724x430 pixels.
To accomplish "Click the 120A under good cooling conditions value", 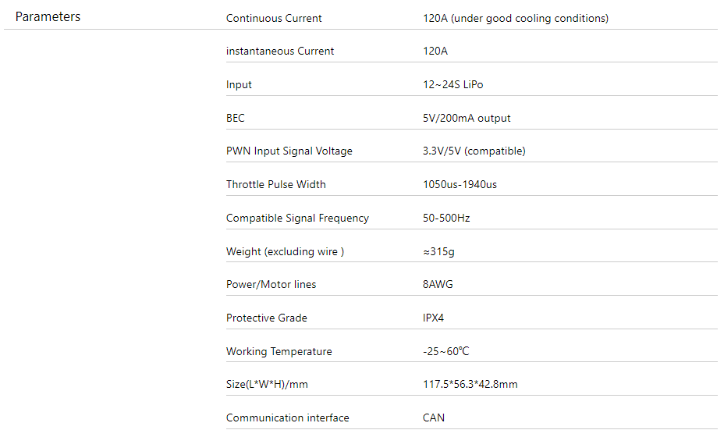I will (516, 18).
